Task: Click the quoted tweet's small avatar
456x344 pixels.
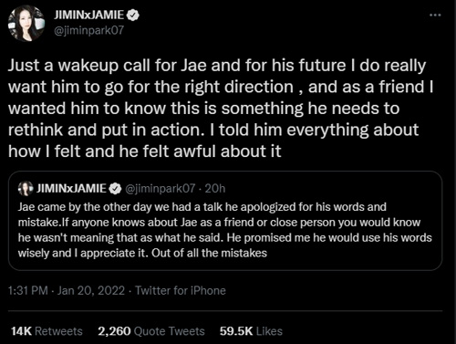Action: coord(26,189)
